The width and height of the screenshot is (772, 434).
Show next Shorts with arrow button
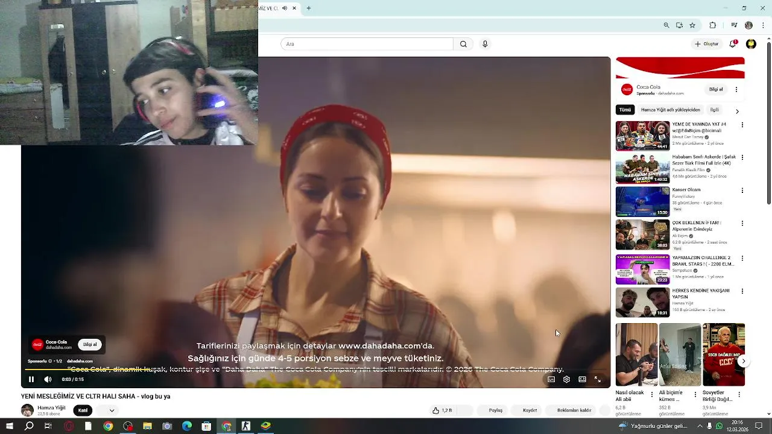(x=743, y=361)
